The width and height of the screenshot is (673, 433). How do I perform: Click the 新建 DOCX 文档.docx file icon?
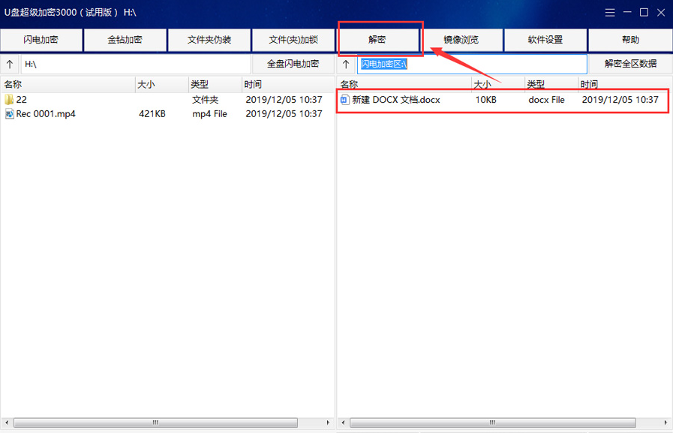coord(344,100)
